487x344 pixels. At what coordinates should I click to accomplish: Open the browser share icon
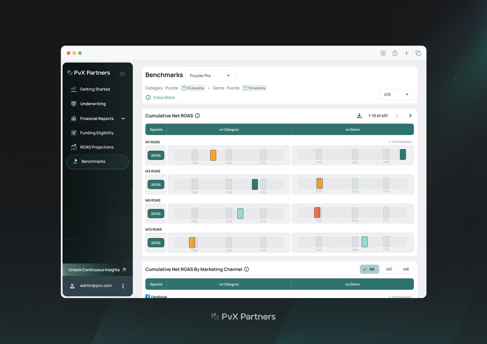click(x=395, y=53)
